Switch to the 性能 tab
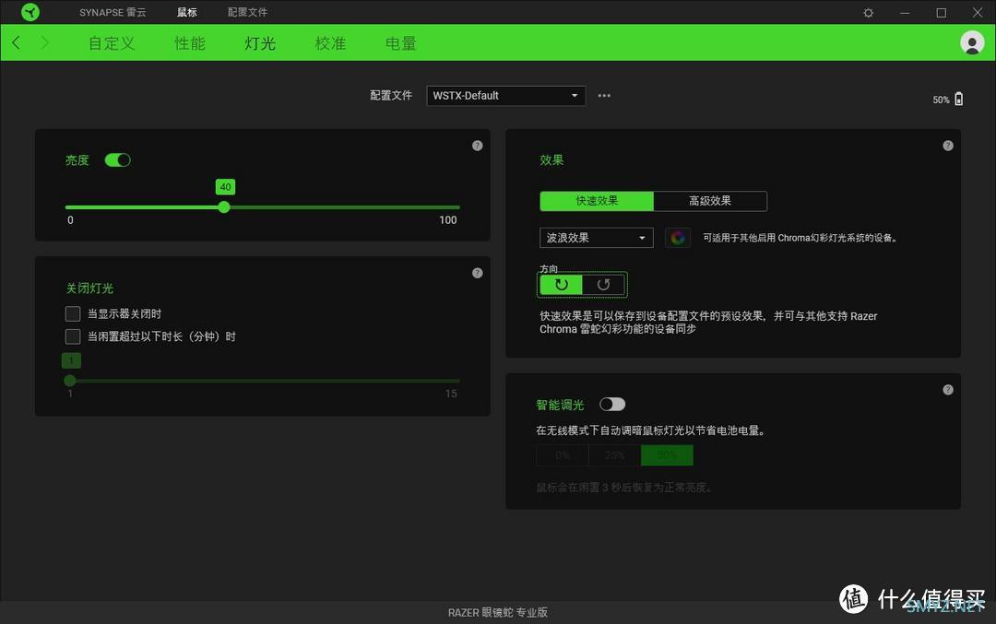996x624 pixels. click(190, 43)
